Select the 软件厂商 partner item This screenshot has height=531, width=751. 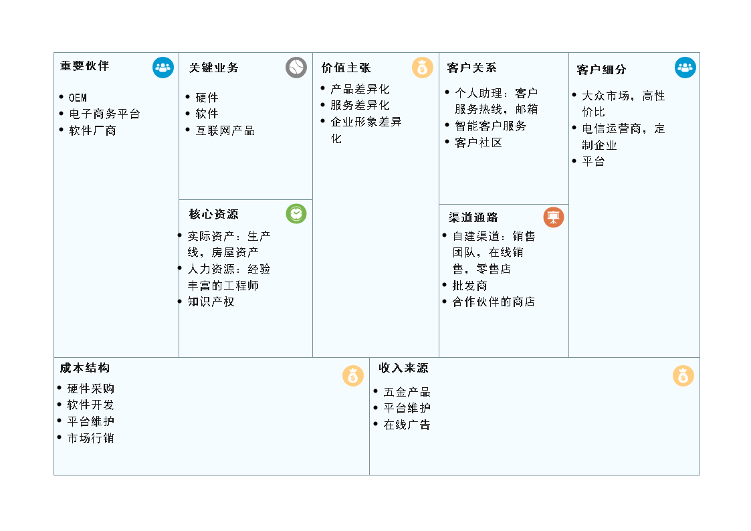[92, 130]
